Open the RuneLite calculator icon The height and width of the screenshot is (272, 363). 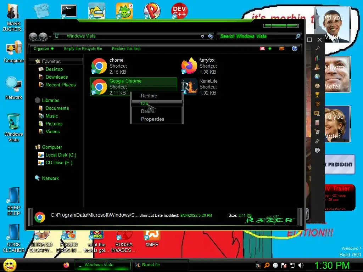317,123
